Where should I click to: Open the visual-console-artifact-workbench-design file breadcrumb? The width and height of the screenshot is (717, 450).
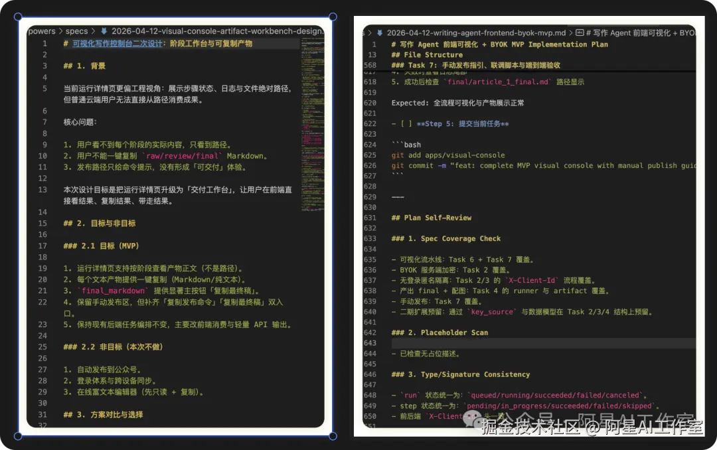tap(218, 31)
